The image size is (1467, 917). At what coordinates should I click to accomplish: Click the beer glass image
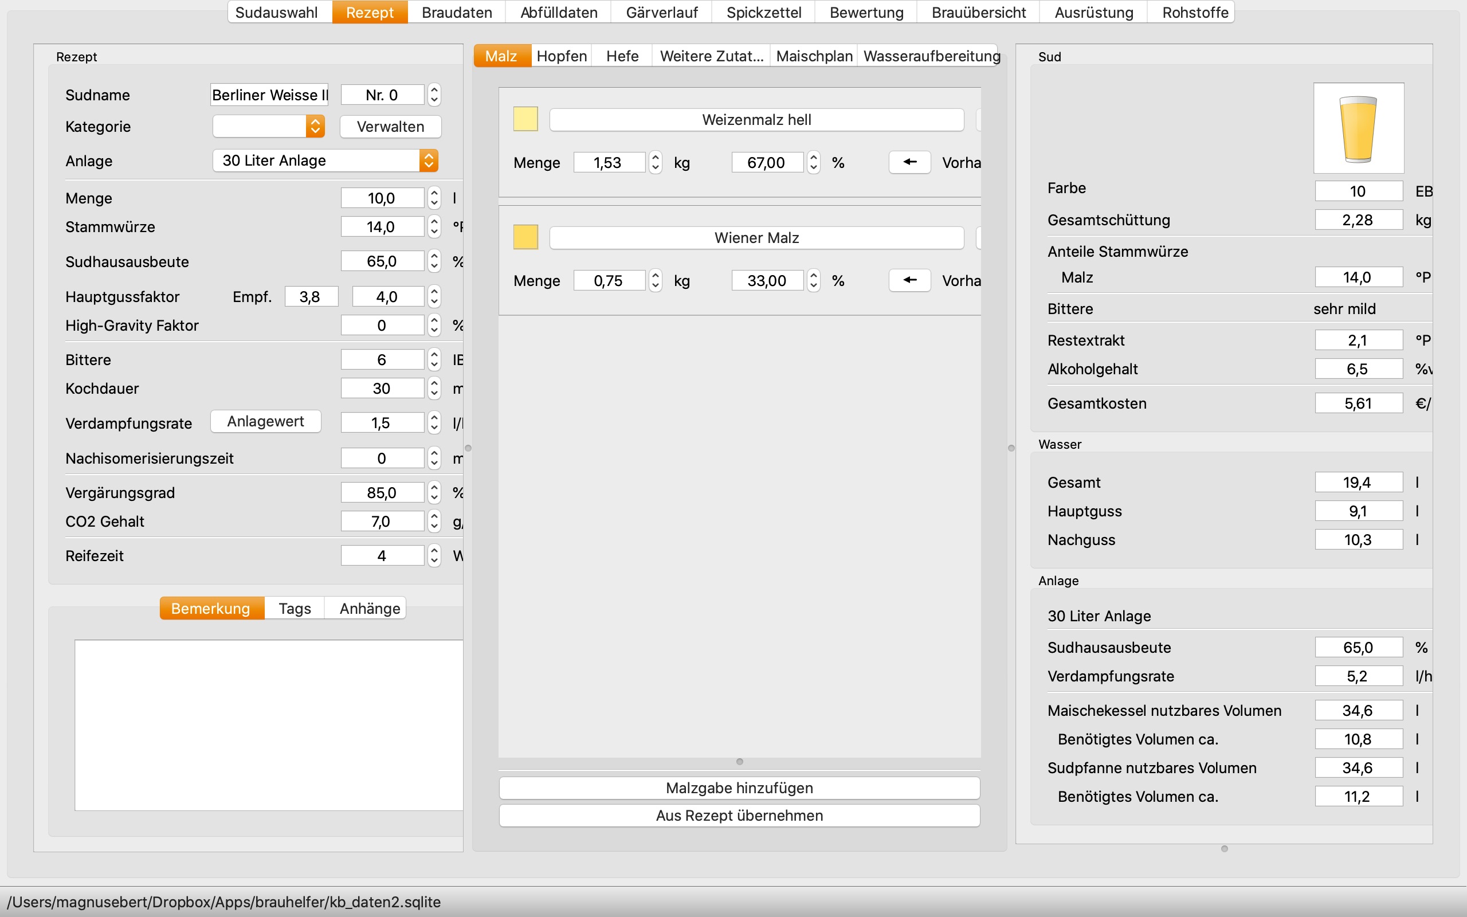1358,128
